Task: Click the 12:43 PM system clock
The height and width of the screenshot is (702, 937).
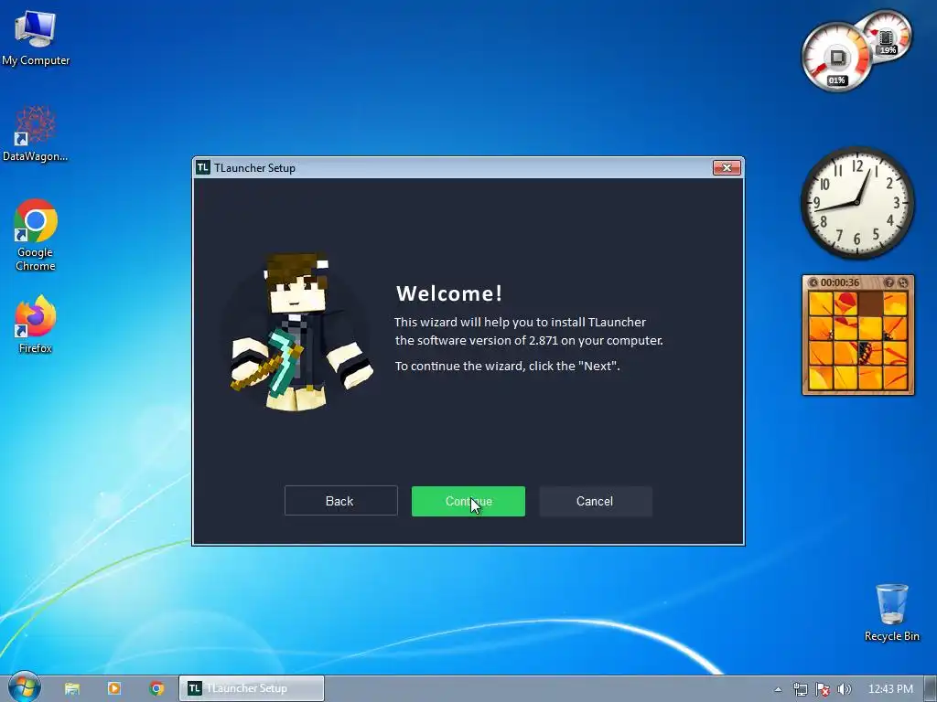Action: click(x=890, y=689)
